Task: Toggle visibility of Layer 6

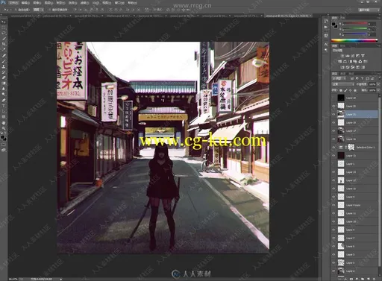Action: [334, 246]
